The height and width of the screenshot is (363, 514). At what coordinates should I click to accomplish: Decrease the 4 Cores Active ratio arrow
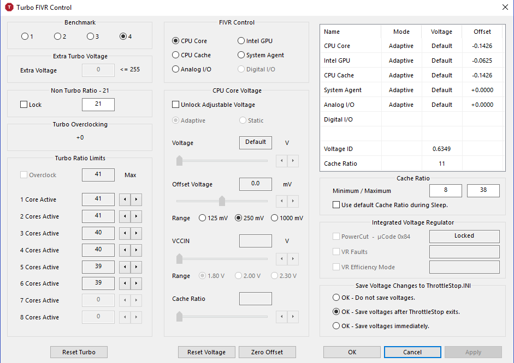point(125,250)
